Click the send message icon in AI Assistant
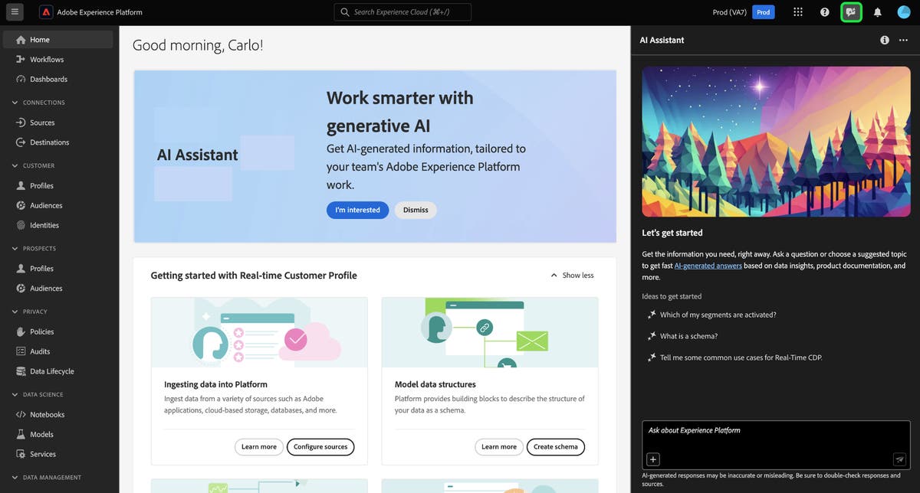The width and height of the screenshot is (920, 493). click(899, 459)
